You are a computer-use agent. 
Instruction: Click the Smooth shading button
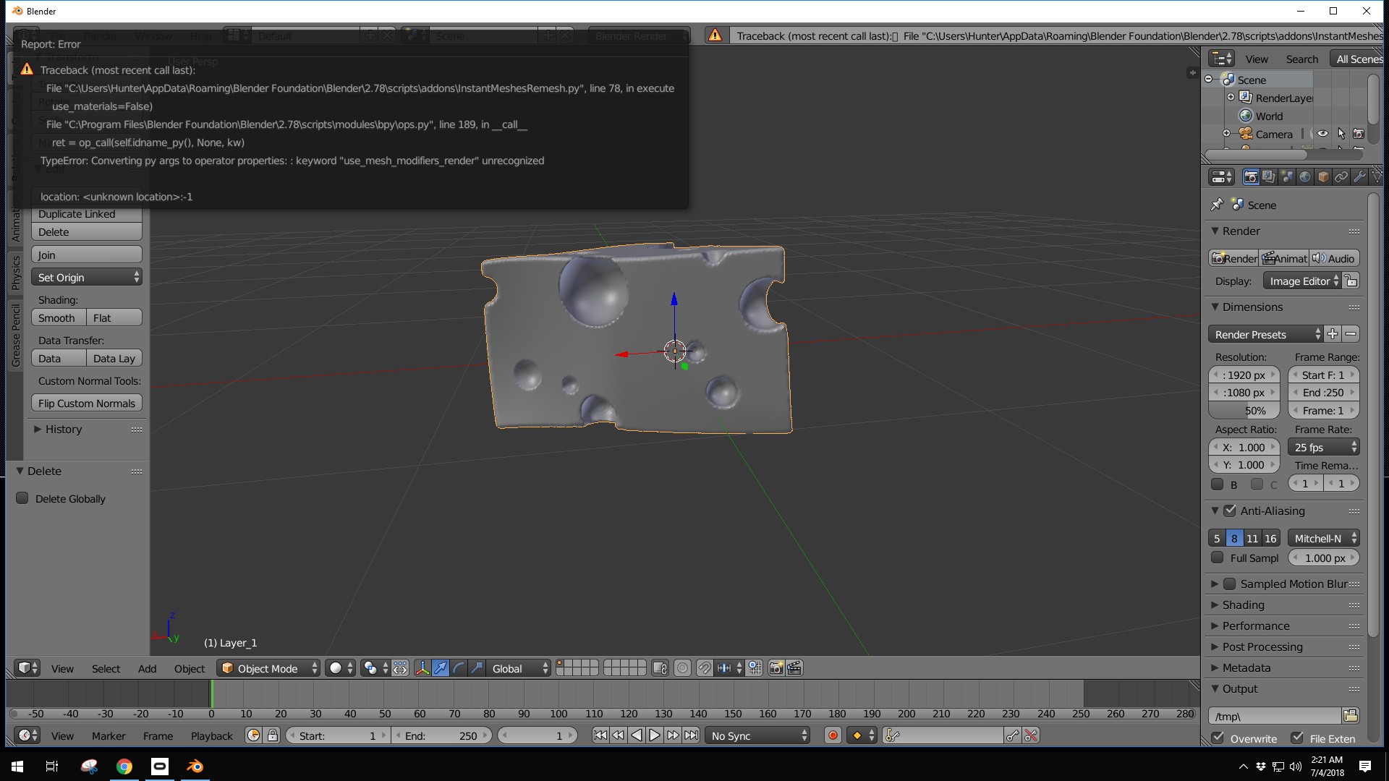[58, 317]
